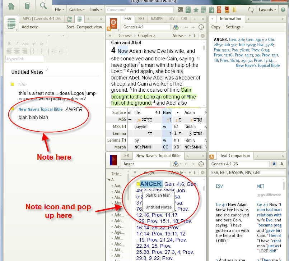Select the Text Comparison tab

click(235, 156)
